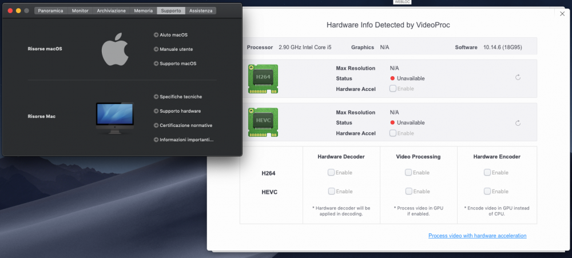The height and width of the screenshot is (258, 572).
Task: Click the H264 chip icon
Action: 263,78
